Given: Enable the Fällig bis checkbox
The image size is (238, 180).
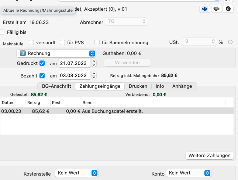Looking at the screenshot, I should [x=2, y=32].
